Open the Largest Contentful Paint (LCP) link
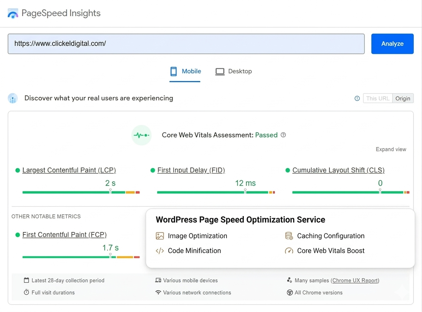Viewport: 422px width, 312px height. coord(69,171)
